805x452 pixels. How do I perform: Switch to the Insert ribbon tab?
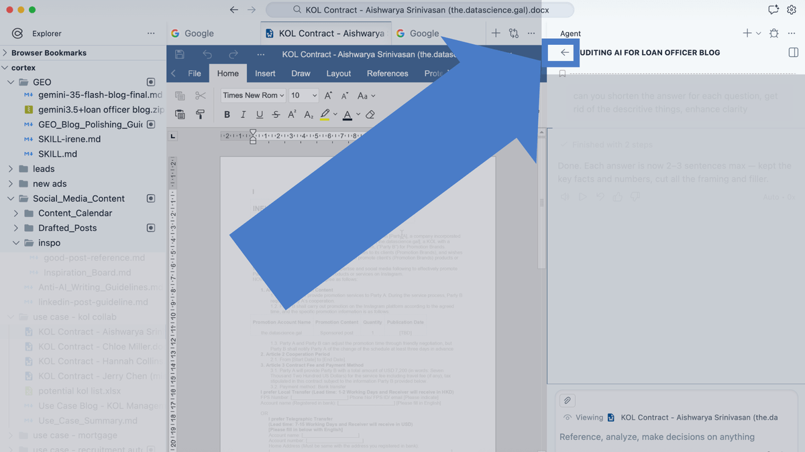pyautogui.click(x=265, y=74)
